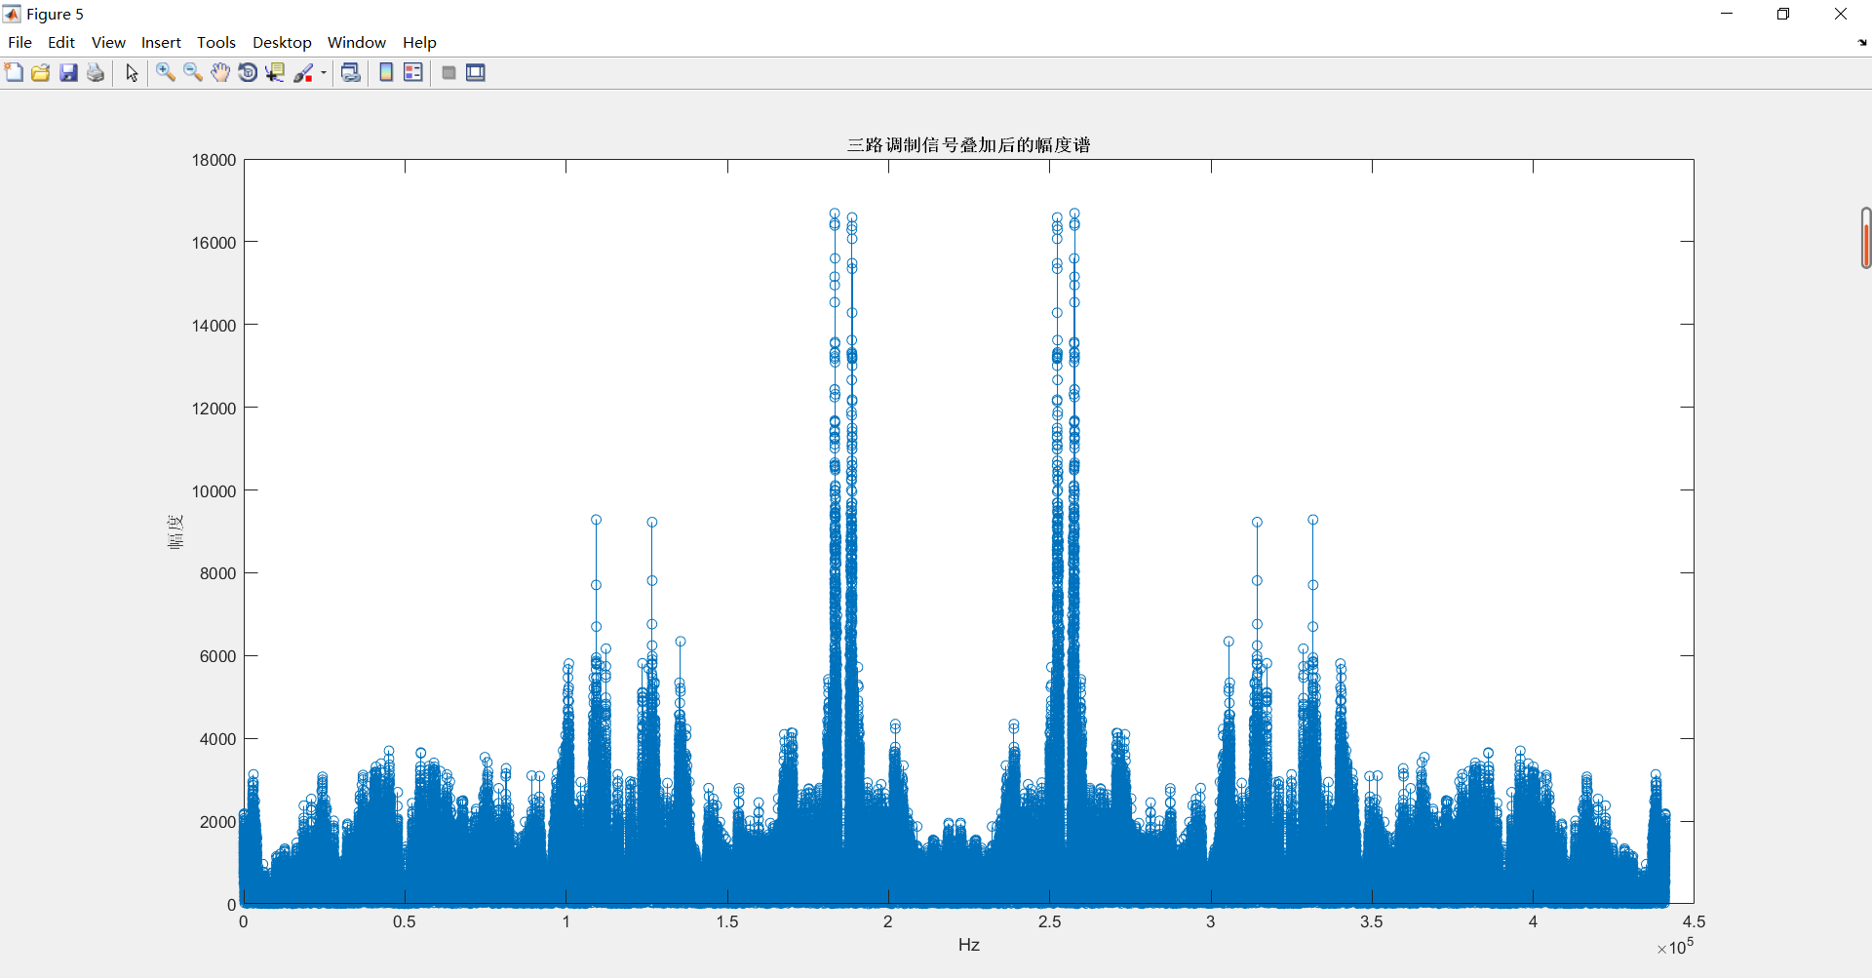
Task: Select the Brush data tool
Action: 303,73
